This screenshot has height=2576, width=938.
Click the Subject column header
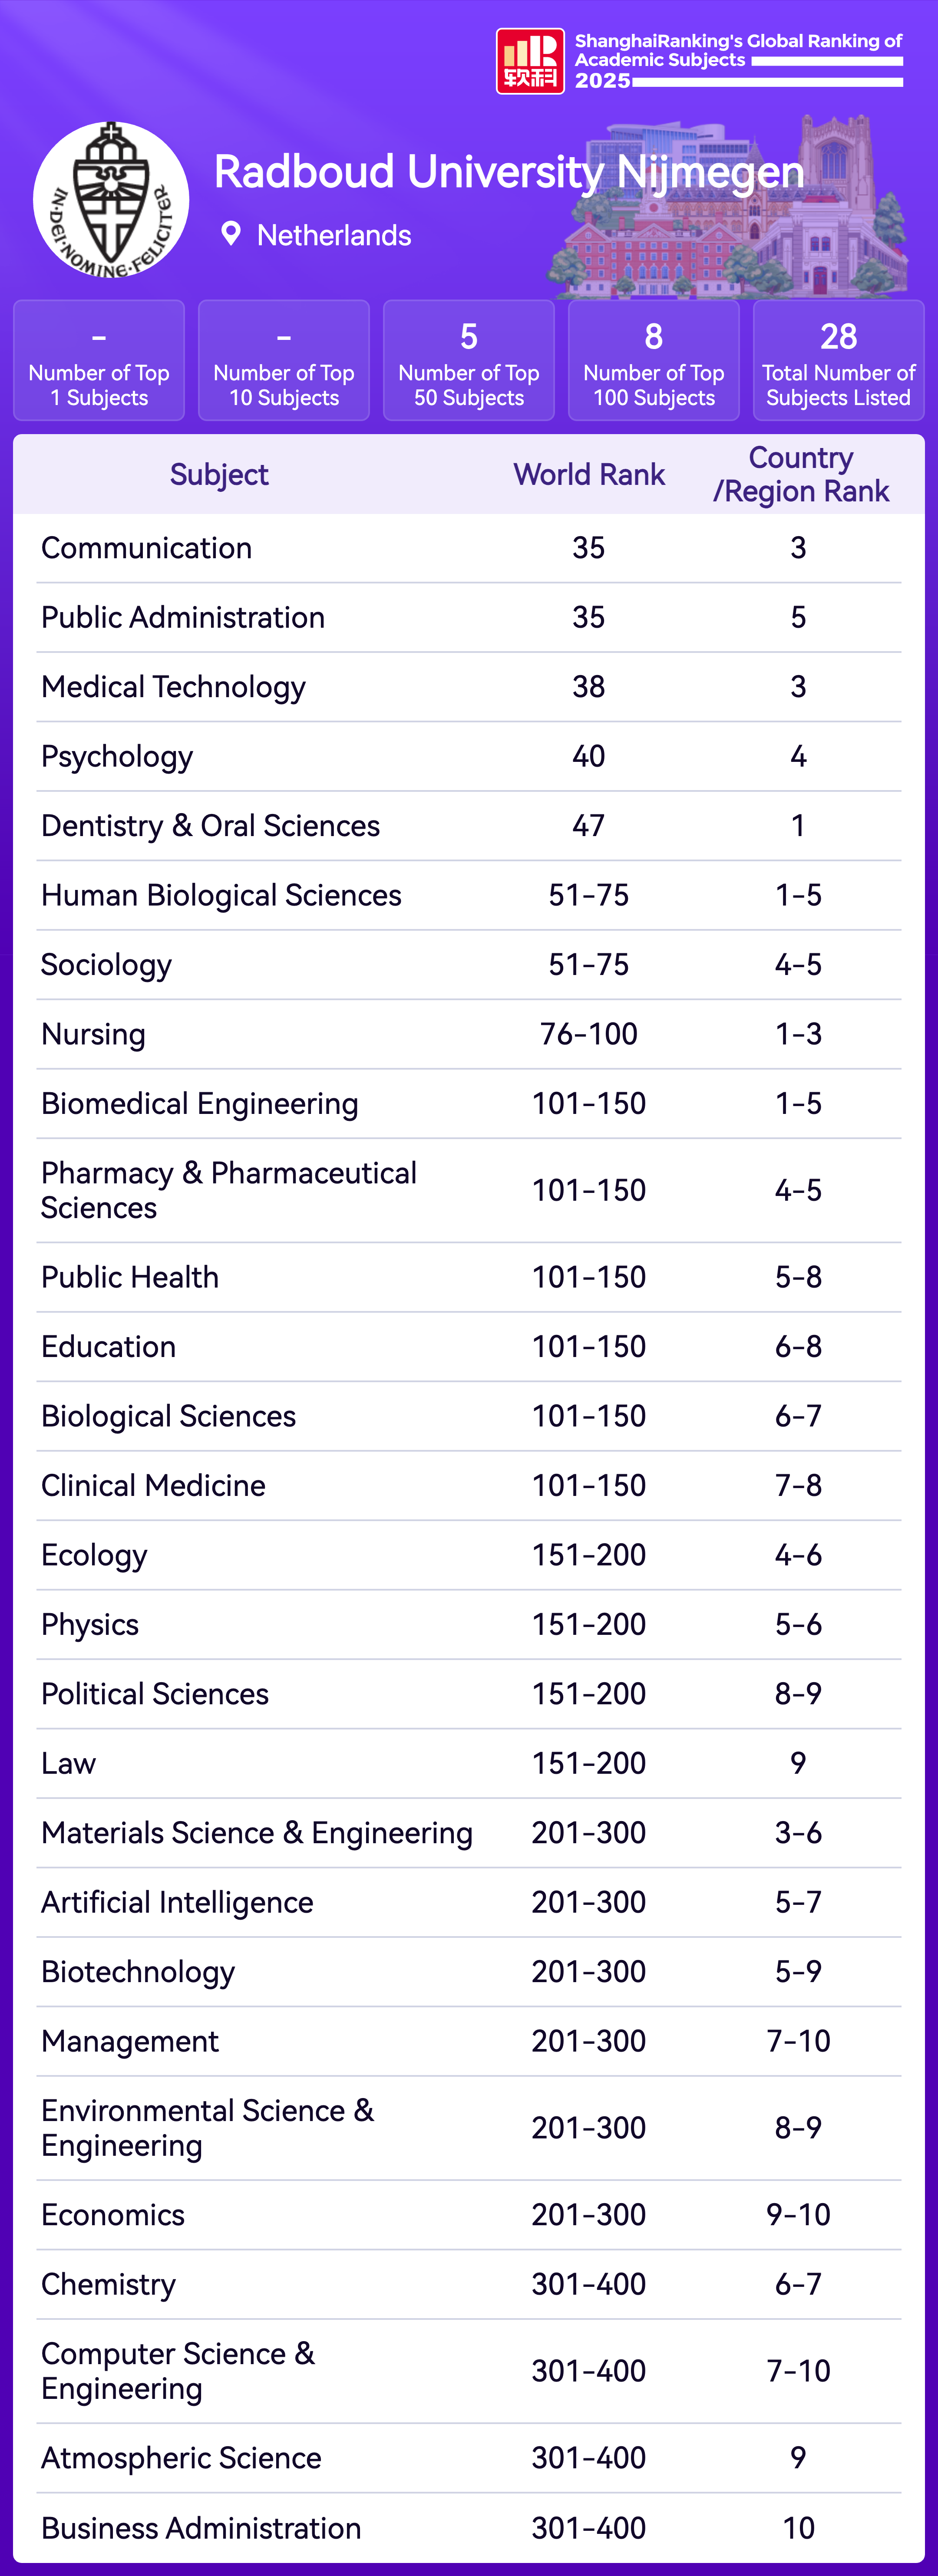coord(219,475)
